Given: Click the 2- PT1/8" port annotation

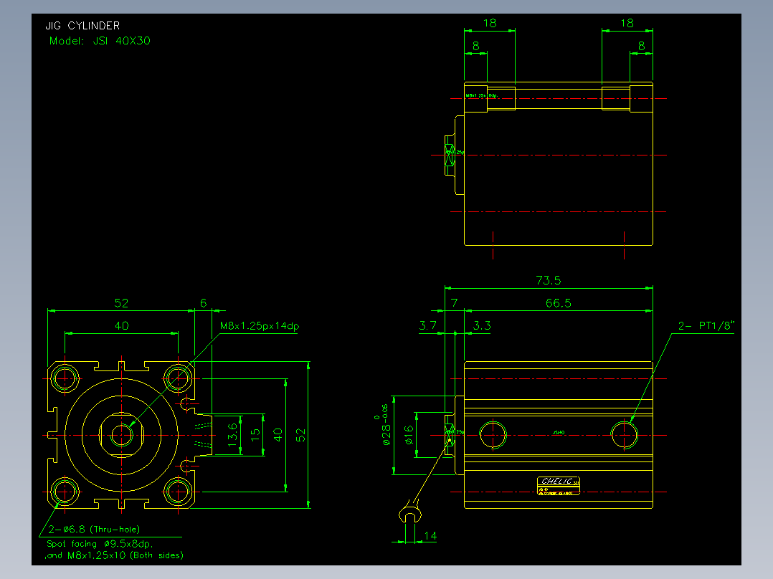Looking at the screenshot, I should (x=706, y=325).
